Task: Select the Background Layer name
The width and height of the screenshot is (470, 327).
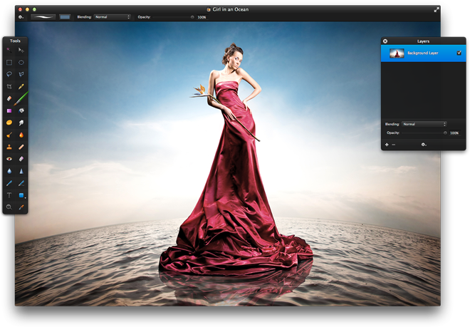Action: (422, 53)
